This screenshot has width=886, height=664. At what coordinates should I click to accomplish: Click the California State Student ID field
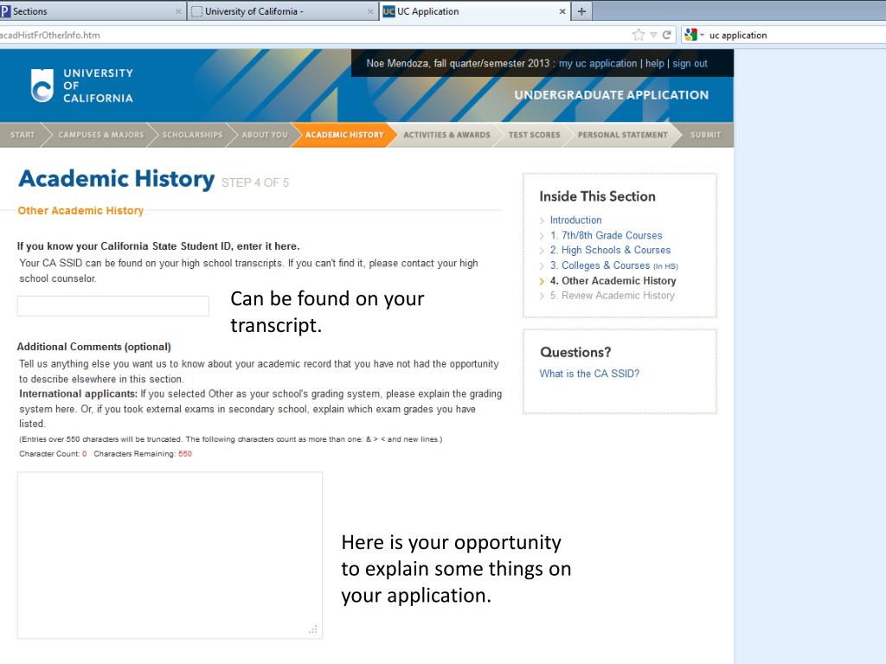(x=113, y=306)
